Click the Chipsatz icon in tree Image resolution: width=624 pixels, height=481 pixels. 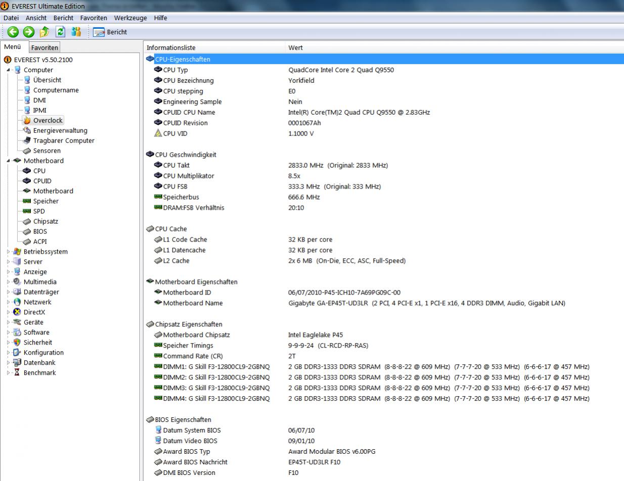pyautogui.click(x=27, y=221)
